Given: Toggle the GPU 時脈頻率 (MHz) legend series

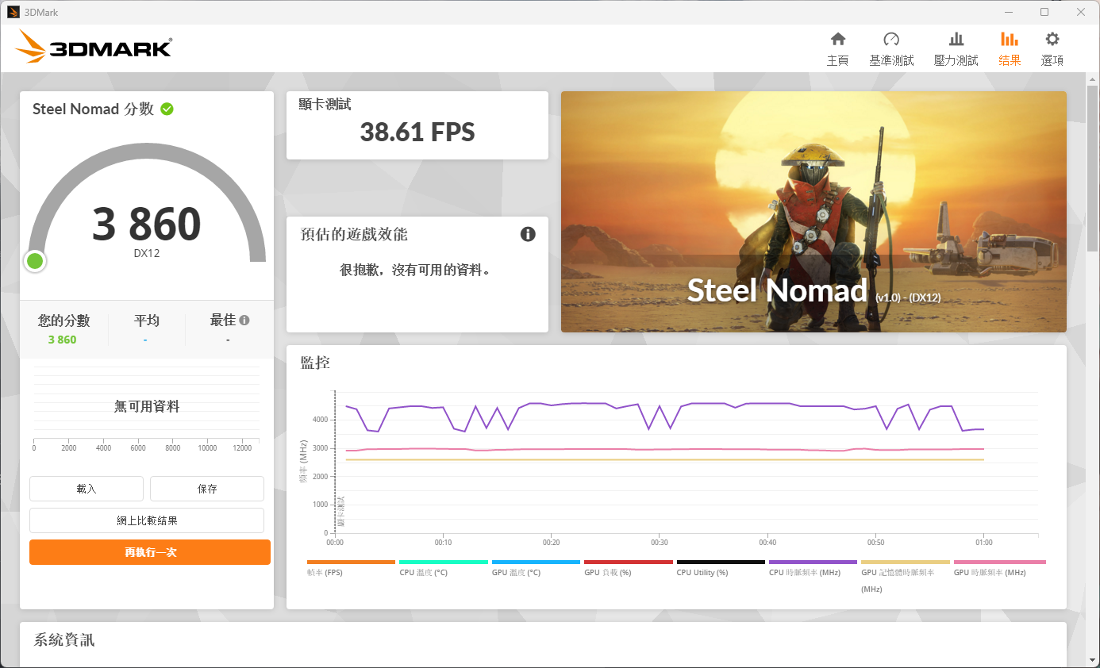Looking at the screenshot, I should (999, 568).
